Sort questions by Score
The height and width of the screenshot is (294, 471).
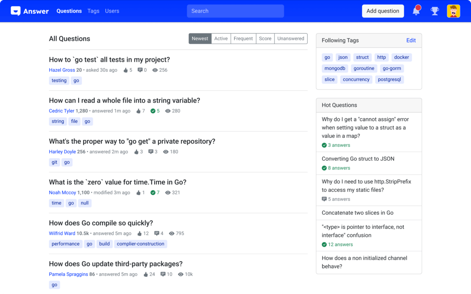[265, 38]
